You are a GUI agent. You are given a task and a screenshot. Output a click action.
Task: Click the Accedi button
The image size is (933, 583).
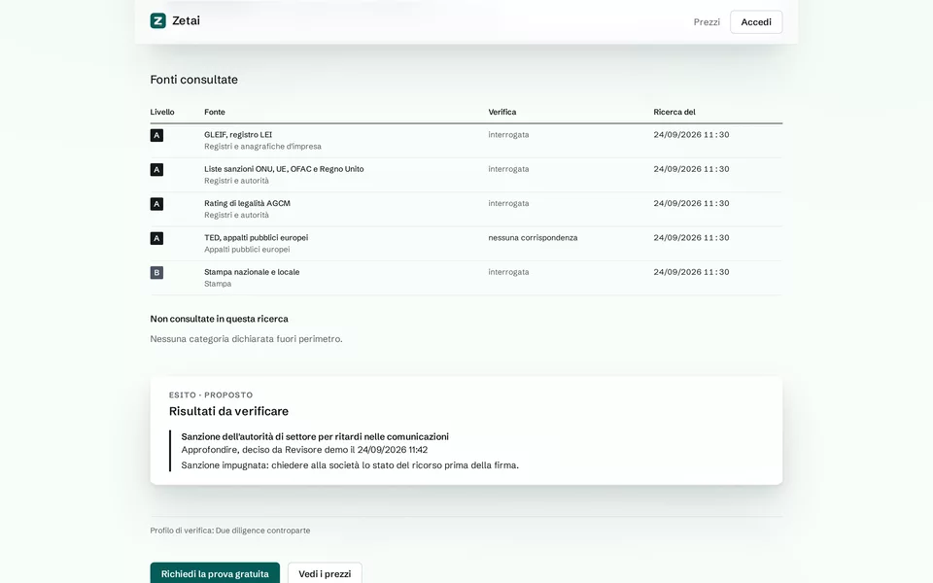click(x=756, y=22)
